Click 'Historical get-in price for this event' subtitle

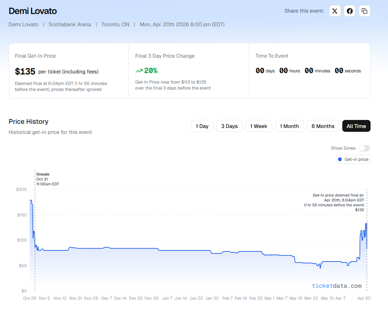pyautogui.click(x=50, y=132)
